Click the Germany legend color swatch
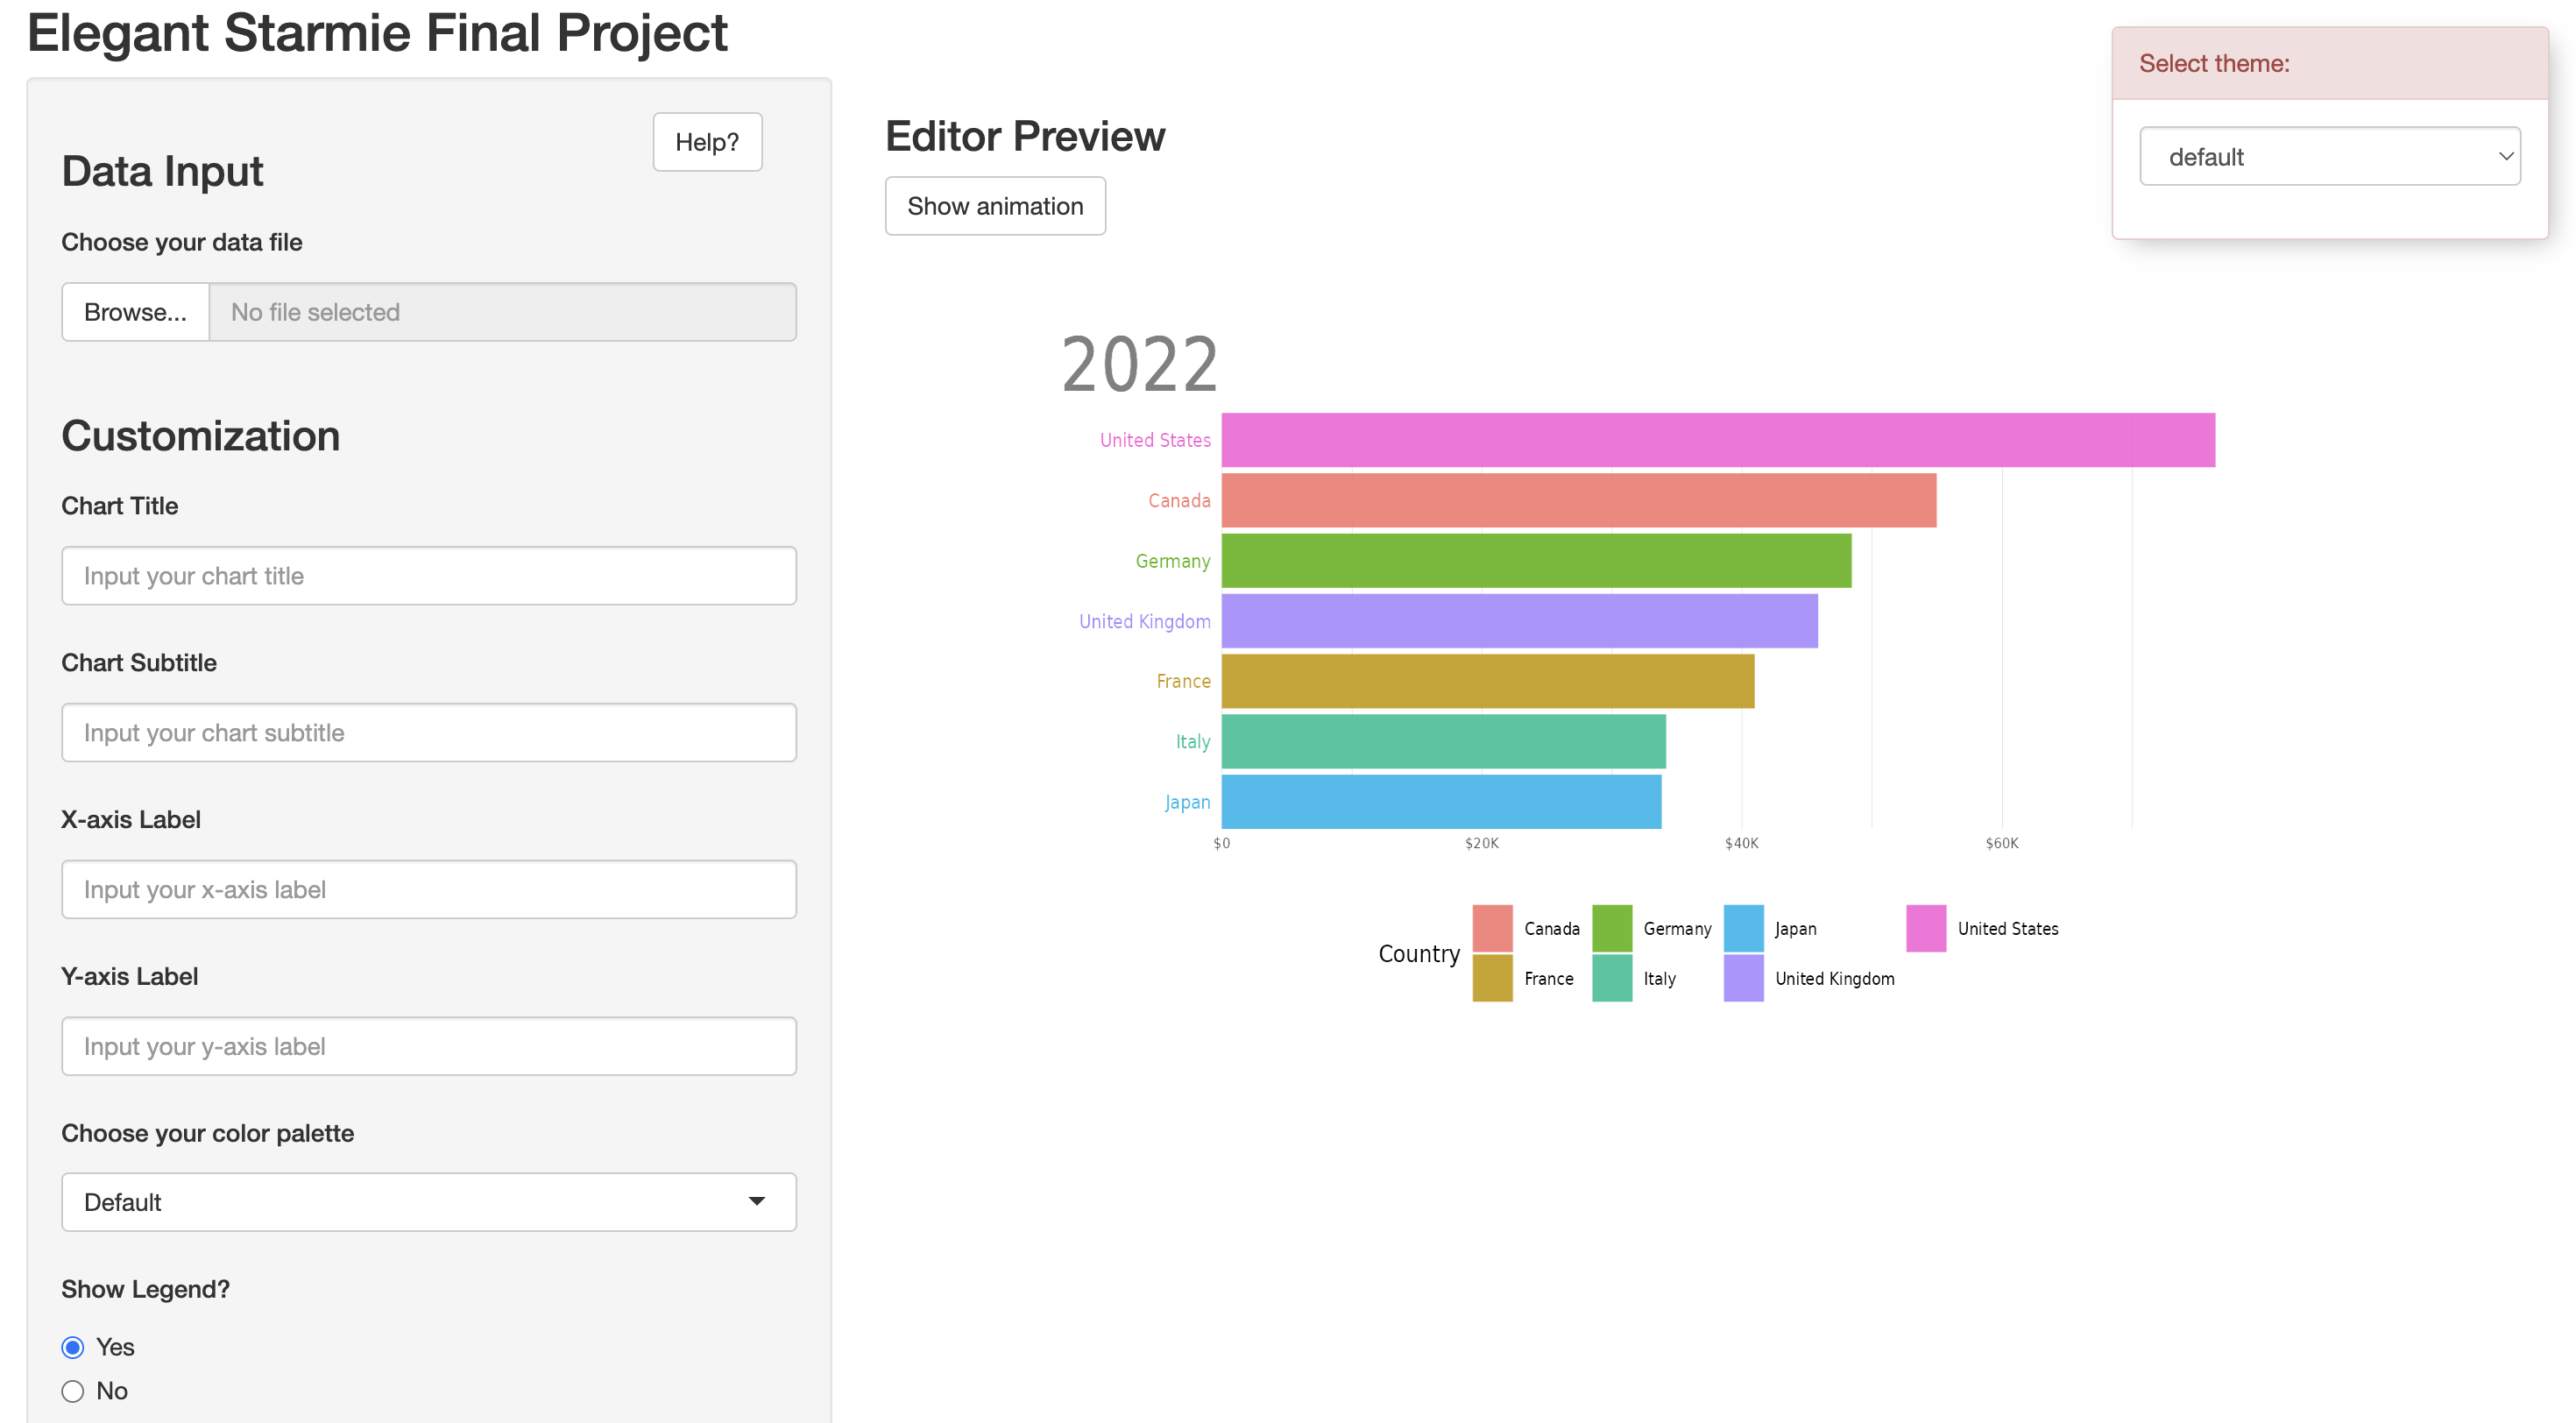Viewport: 2576px width, 1423px height. coord(1612,928)
